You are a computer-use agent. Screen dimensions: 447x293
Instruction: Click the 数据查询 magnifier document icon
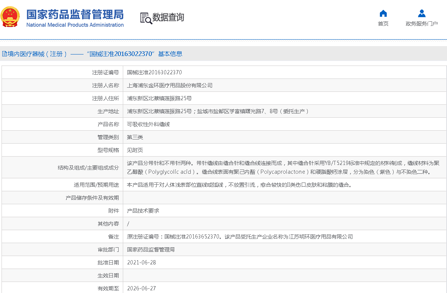pos(146,18)
